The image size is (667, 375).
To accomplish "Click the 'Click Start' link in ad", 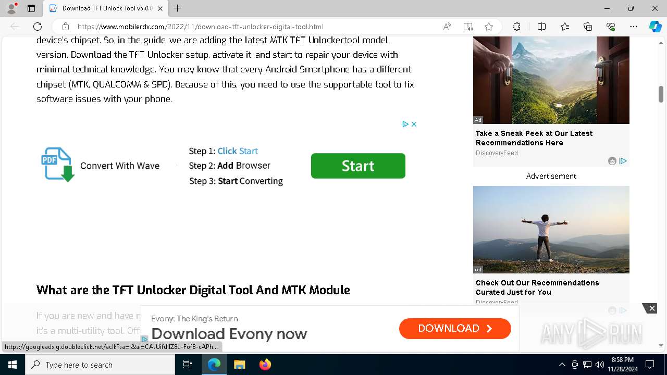I will (238, 151).
